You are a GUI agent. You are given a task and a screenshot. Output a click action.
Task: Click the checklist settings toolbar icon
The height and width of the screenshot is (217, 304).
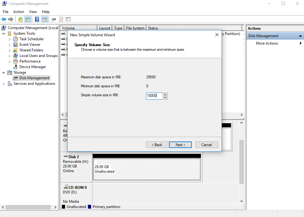tap(68, 19)
